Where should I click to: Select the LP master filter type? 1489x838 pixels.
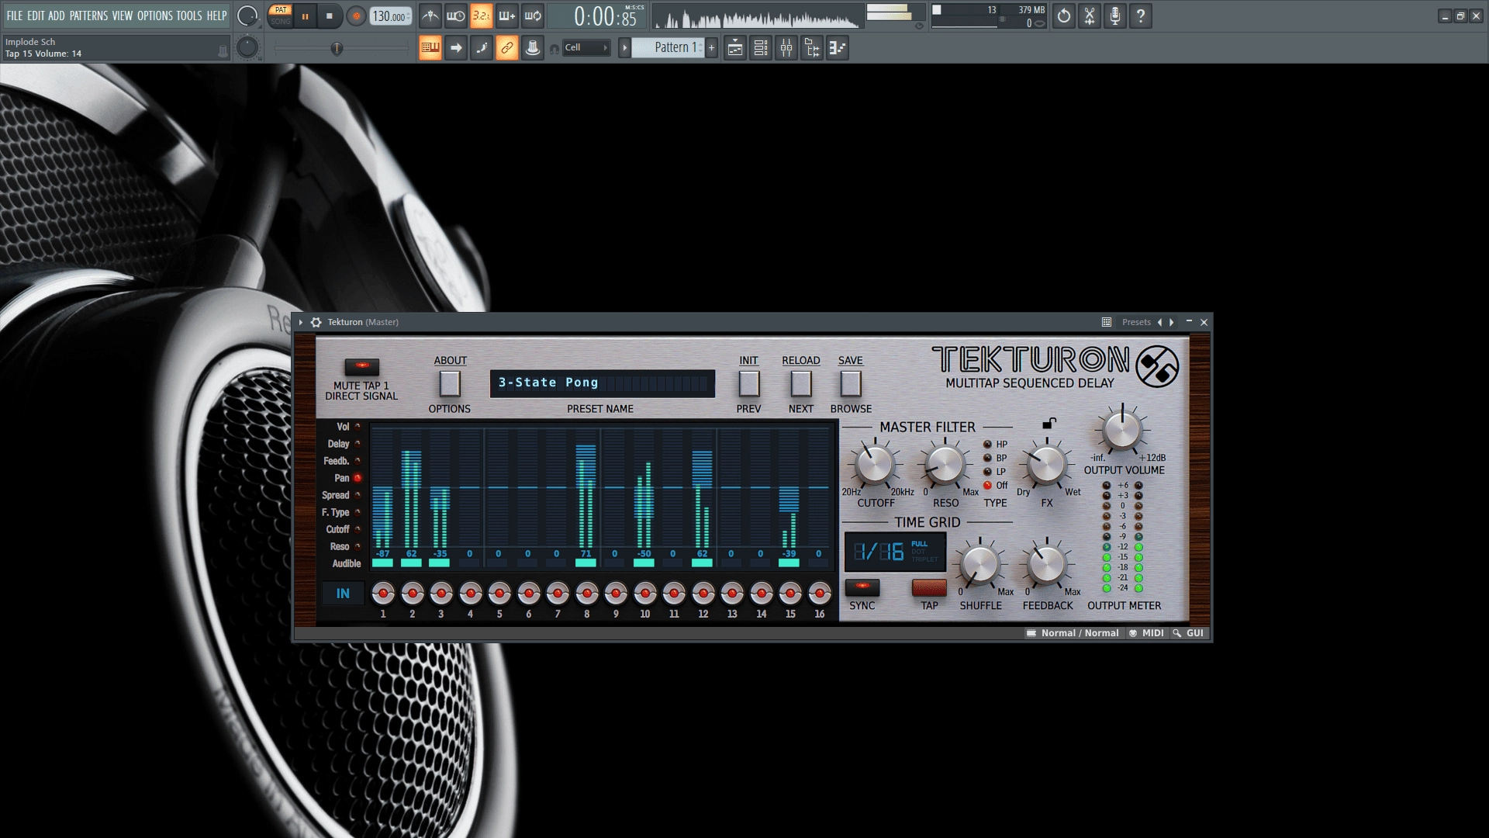[987, 472]
